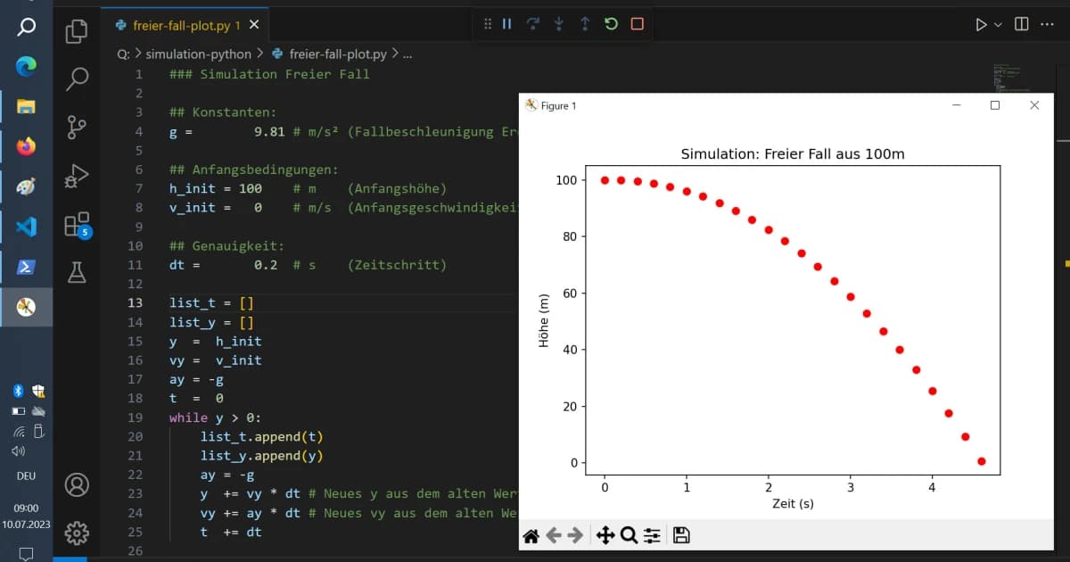Open Microsoft Edge from taskbar
The width and height of the screenshot is (1070, 562).
26,67
